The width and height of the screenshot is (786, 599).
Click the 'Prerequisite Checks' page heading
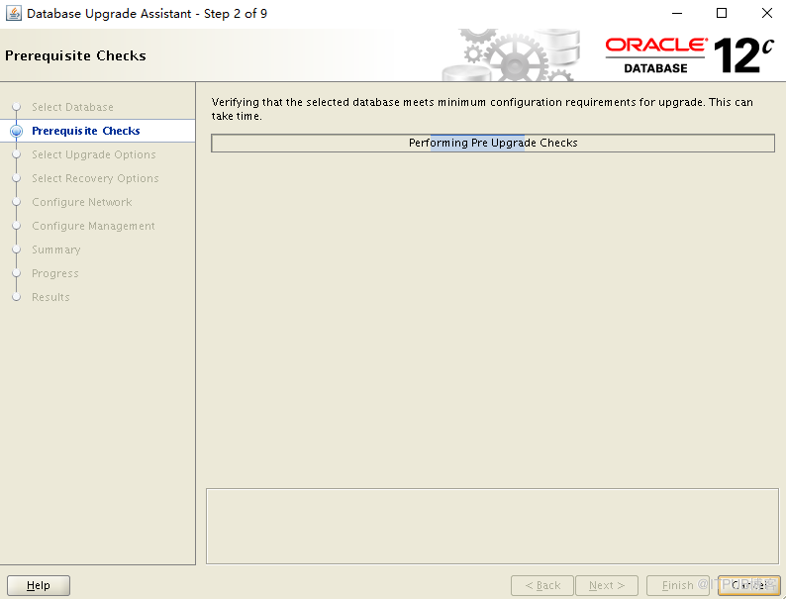point(75,55)
